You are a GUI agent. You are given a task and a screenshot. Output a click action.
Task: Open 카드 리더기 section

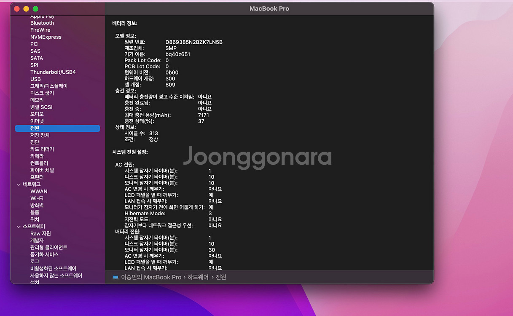42,149
